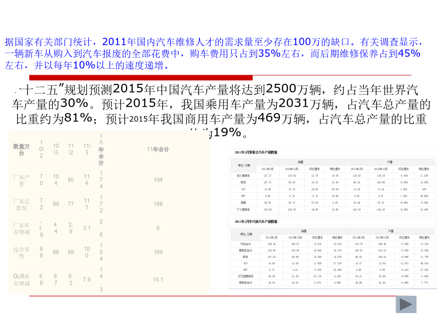Click the "DLR库存增减" row label

(21, 280)
